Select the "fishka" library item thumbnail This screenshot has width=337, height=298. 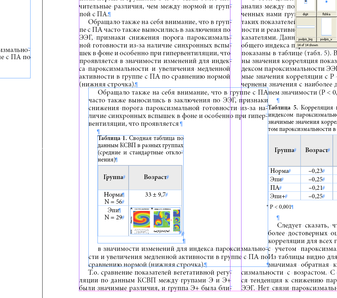click(326, 6)
